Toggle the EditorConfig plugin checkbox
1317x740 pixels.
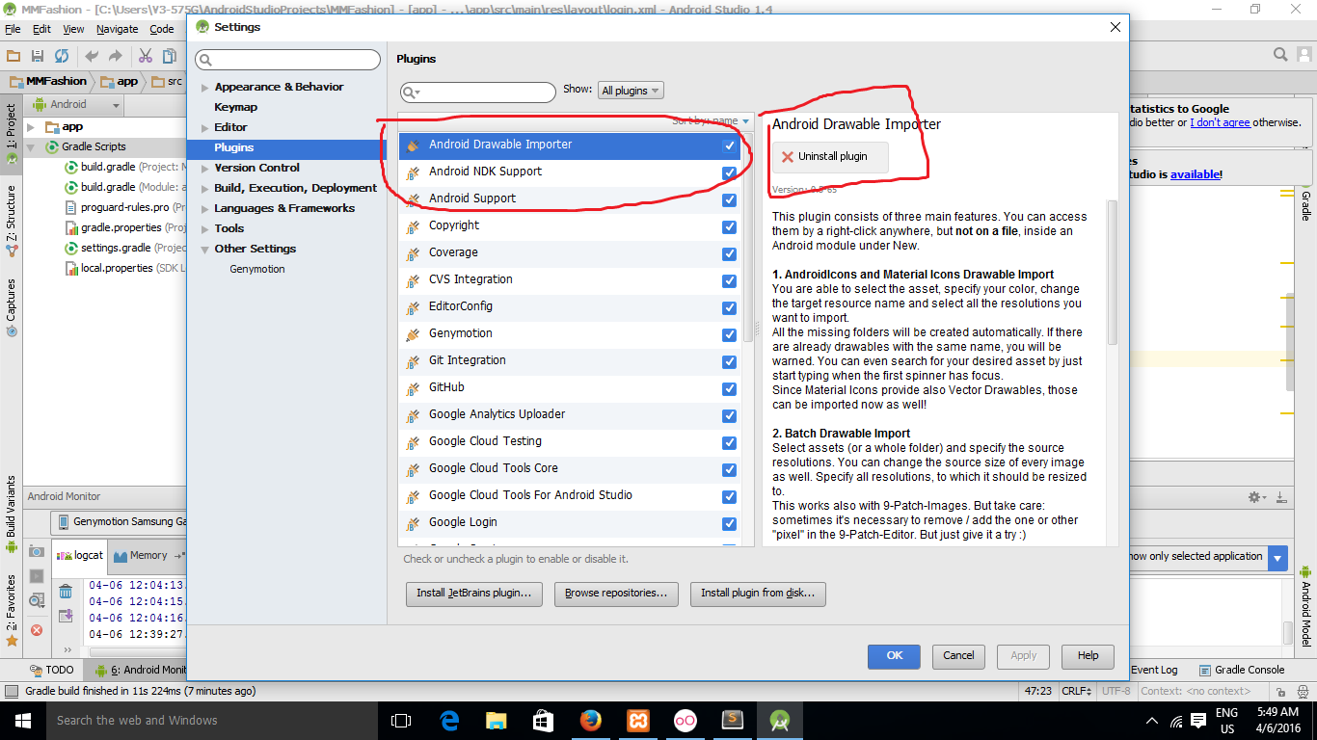coord(730,307)
